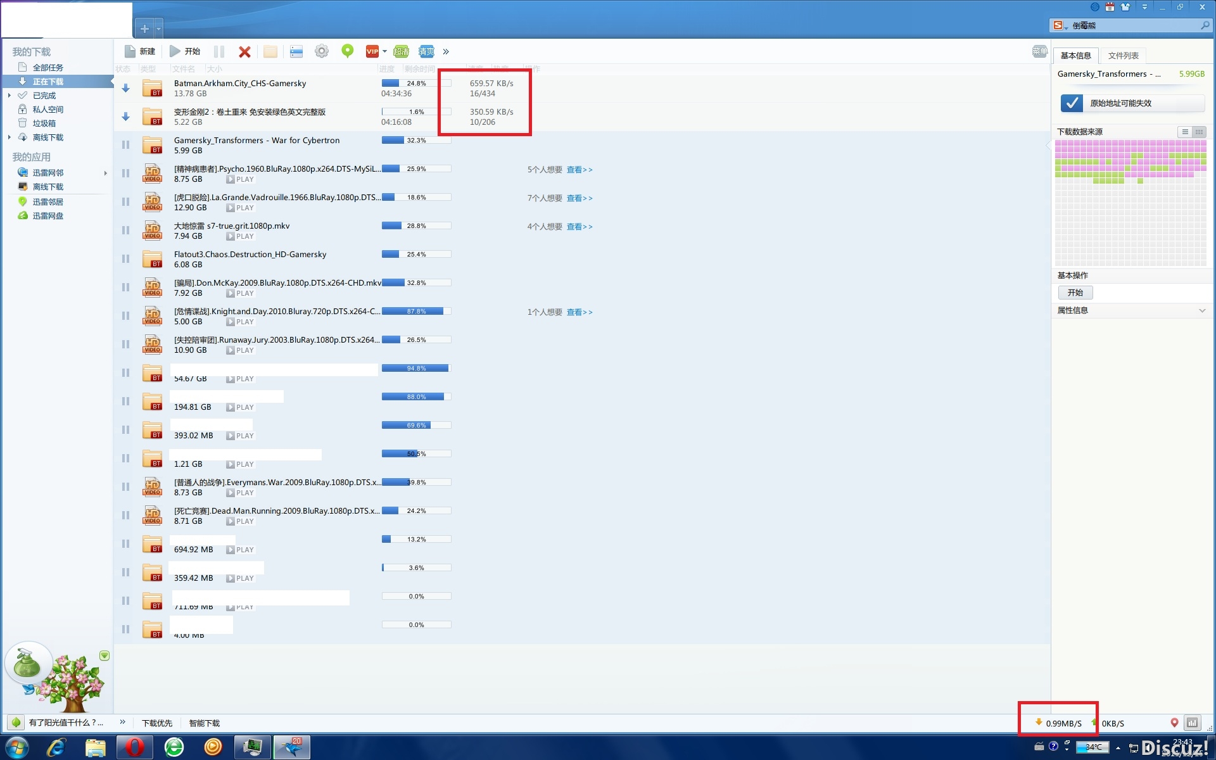Toggle pause on Psycho.1960 task

coord(125,174)
